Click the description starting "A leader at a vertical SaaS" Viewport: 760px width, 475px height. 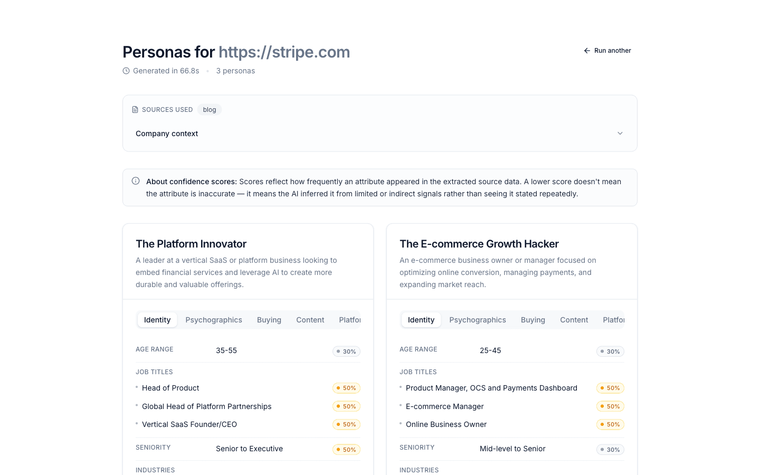(236, 272)
